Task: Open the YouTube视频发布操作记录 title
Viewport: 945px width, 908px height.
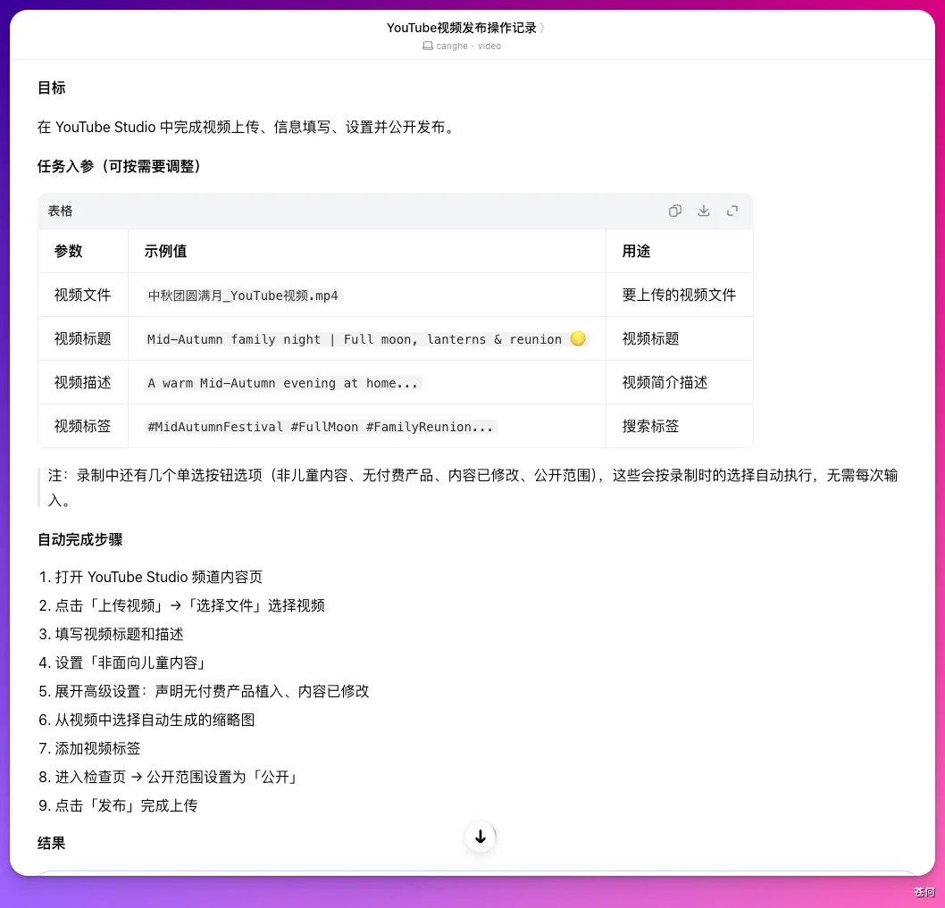Action: 462,28
